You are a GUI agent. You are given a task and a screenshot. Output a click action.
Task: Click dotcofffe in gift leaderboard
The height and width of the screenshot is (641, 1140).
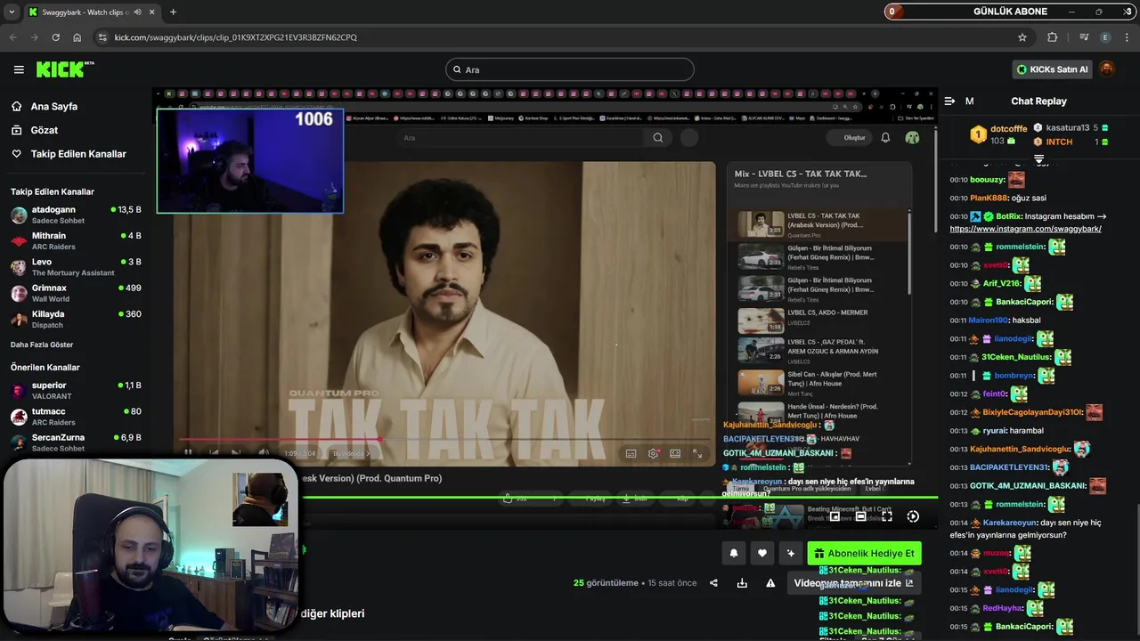click(x=1008, y=129)
